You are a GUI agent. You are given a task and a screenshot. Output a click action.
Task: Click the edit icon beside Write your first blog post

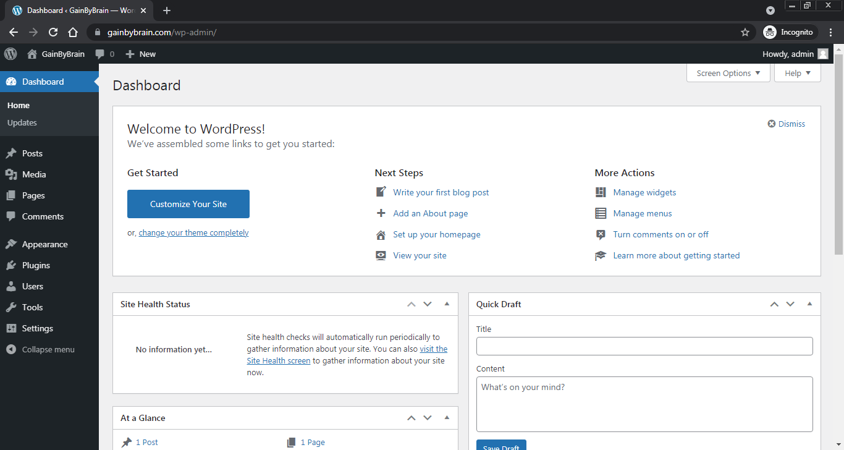(x=381, y=192)
